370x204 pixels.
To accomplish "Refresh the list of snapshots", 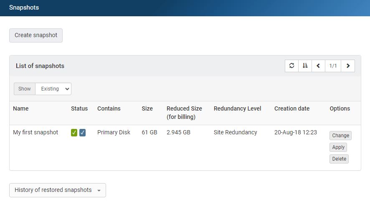I will (x=291, y=66).
